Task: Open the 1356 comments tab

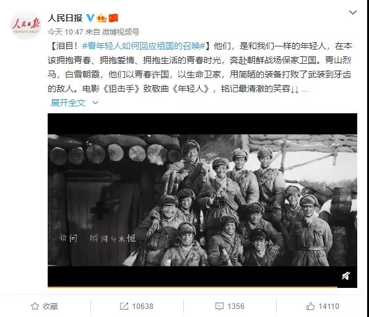Action: pyautogui.click(x=230, y=306)
